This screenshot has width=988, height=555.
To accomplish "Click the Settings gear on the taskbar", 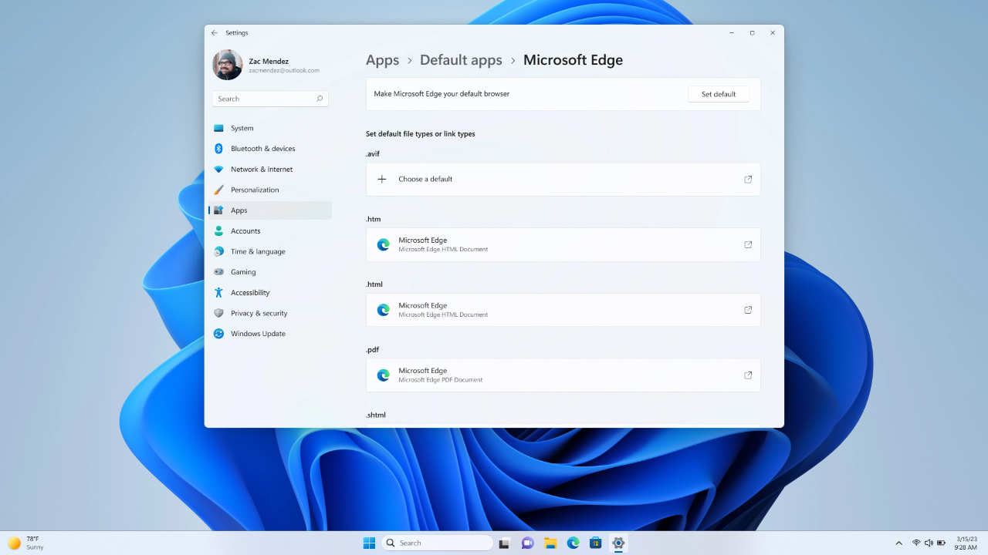I will tap(618, 543).
